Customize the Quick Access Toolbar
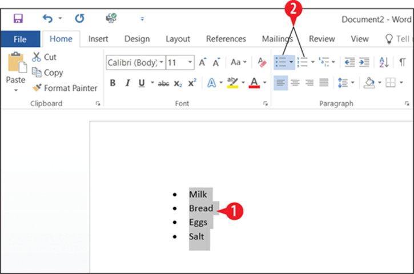 (142, 19)
